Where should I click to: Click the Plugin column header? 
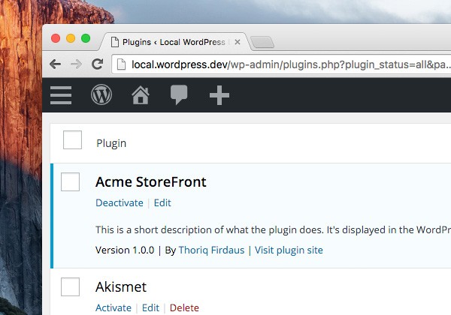111,143
